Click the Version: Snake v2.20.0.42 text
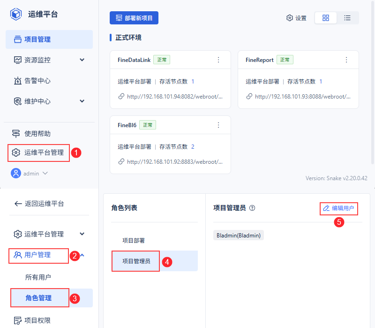 tap(336, 178)
